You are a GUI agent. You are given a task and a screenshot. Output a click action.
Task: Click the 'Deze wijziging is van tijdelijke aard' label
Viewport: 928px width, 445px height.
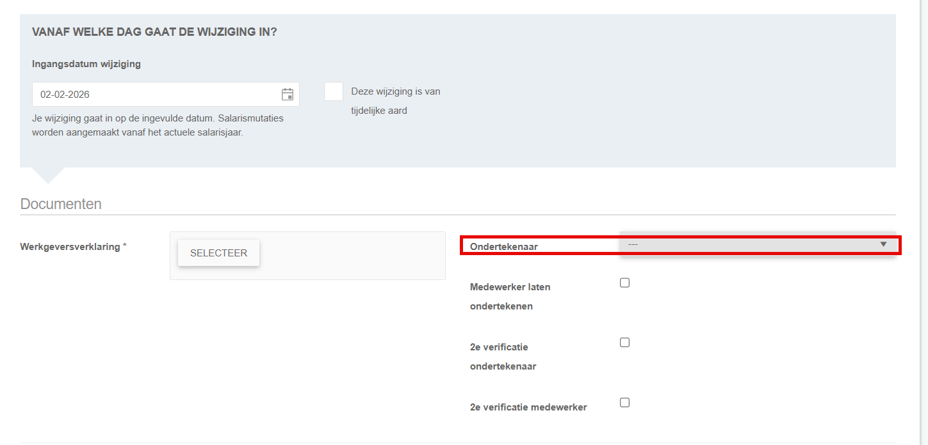pos(395,101)
